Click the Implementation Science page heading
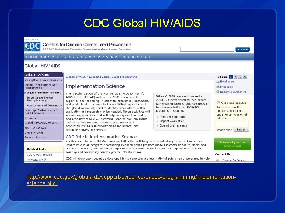 95,86
